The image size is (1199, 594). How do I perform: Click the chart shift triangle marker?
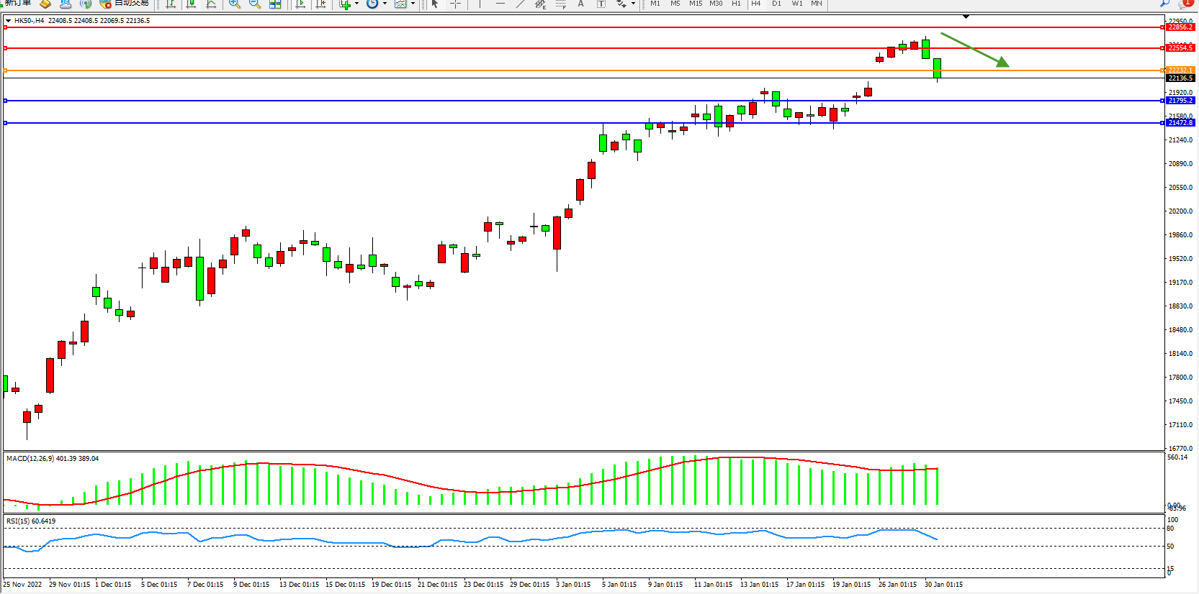point(966,17)
